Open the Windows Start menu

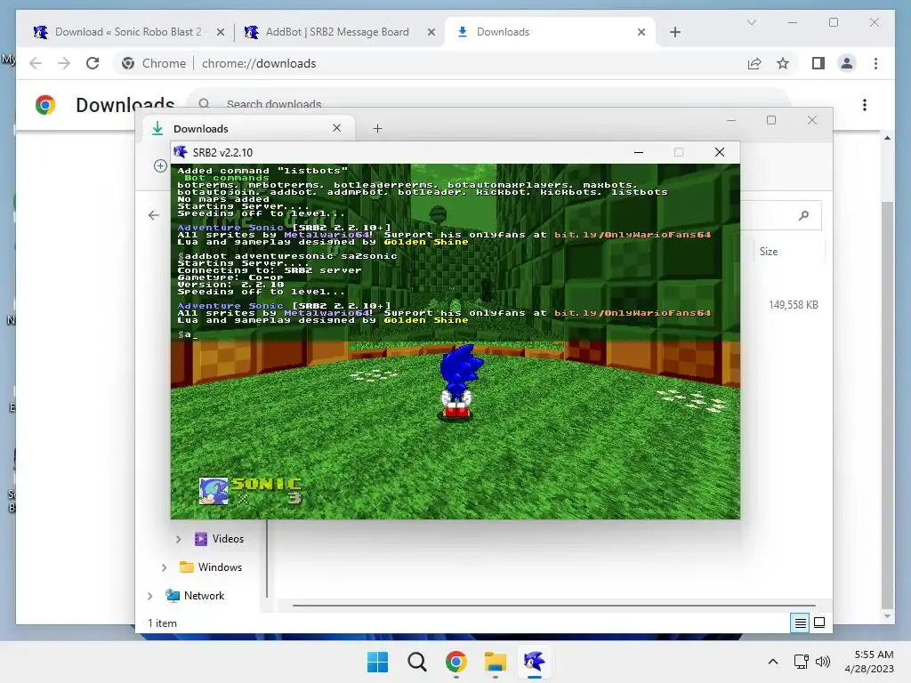(x=377, y=662)
